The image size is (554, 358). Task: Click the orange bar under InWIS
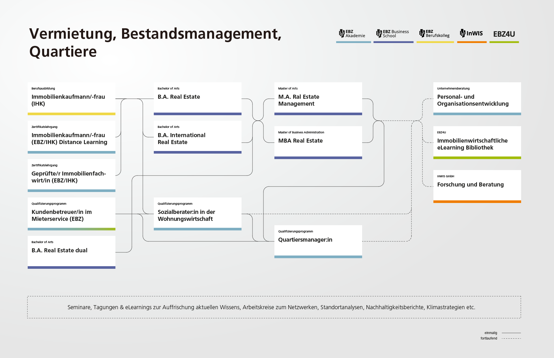coord(472,42)
